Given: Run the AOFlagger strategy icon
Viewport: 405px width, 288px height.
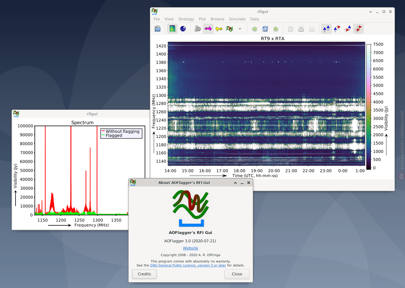Looking at the screenshot, I should (230, 29).
